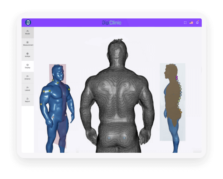
Task: Toggle fullscreen mode in top bar
Action: pyautogui.click(x=185, y=22)
